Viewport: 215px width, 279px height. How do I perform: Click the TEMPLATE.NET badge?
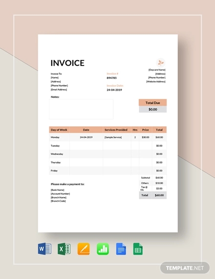coord(185,268)
